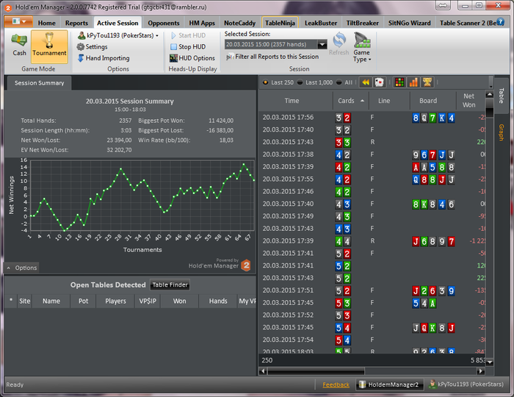Select the hand at 20.03.2015 17:51
Screen dimensions: 514x397
point(372,290)
